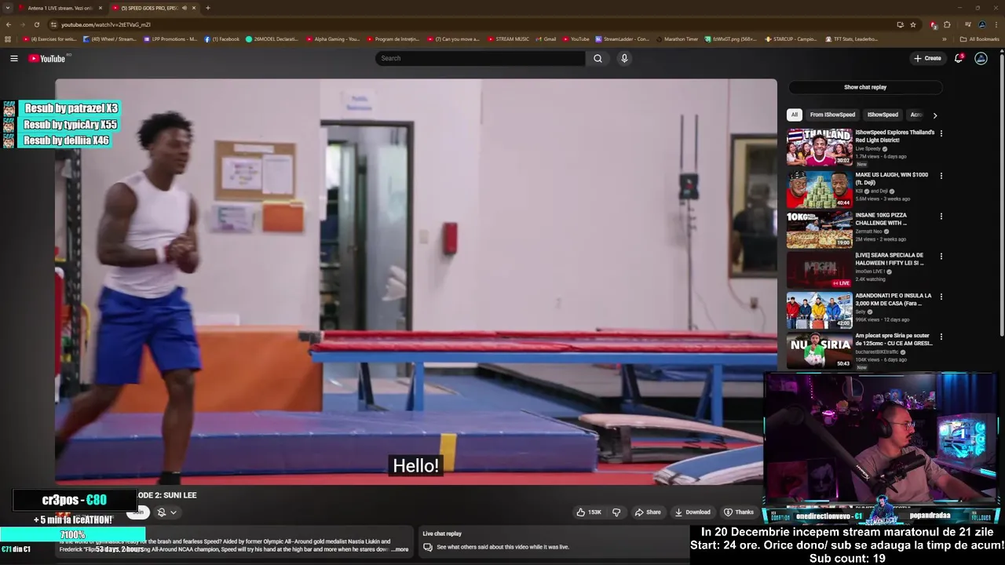Open the All Bookmarks folder

pyautogui.click(x=979, y=39)
